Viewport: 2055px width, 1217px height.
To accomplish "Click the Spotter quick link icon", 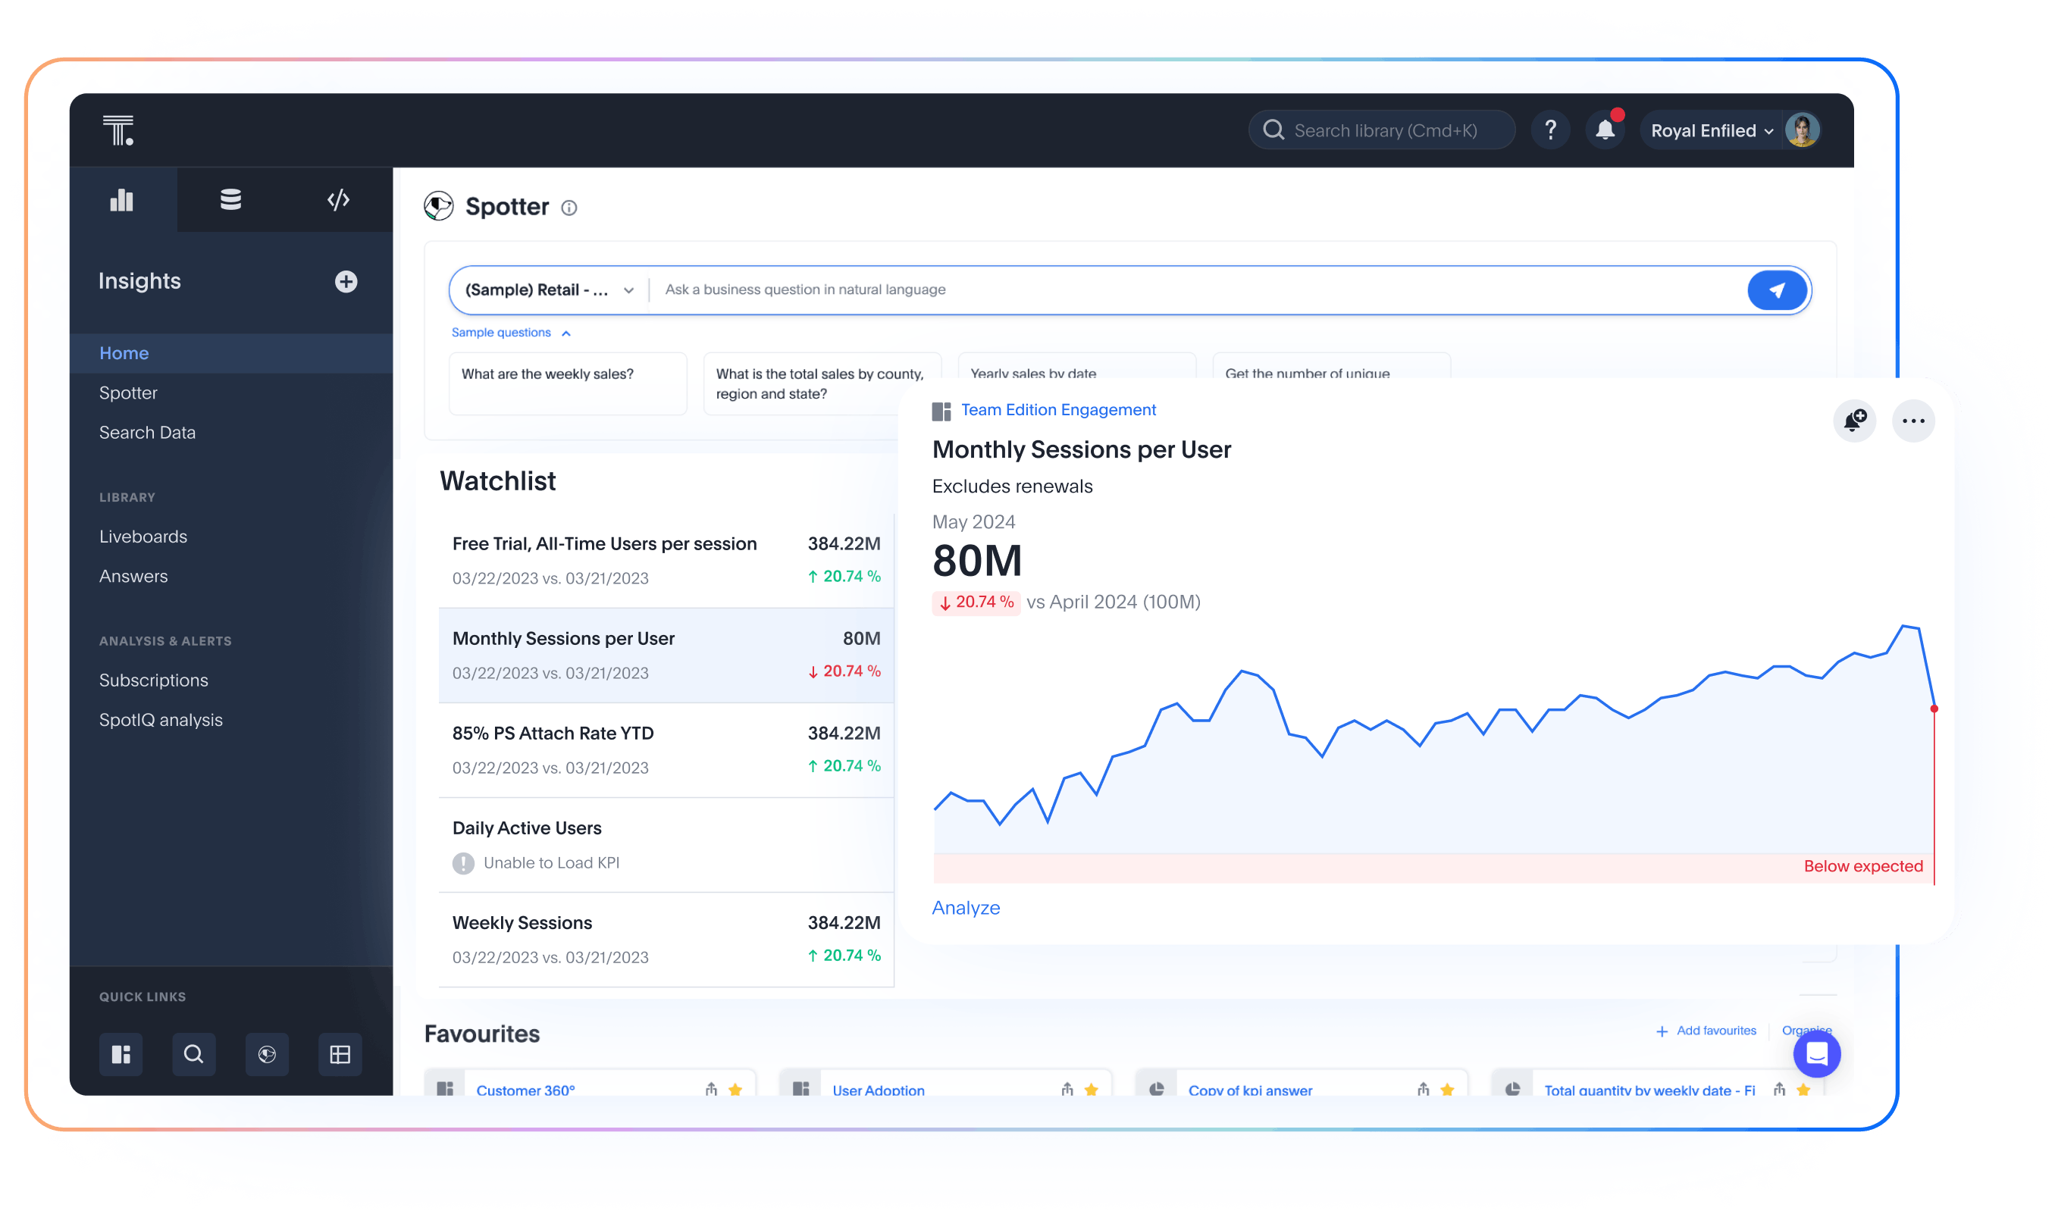I will click(x=267, y=1054).
